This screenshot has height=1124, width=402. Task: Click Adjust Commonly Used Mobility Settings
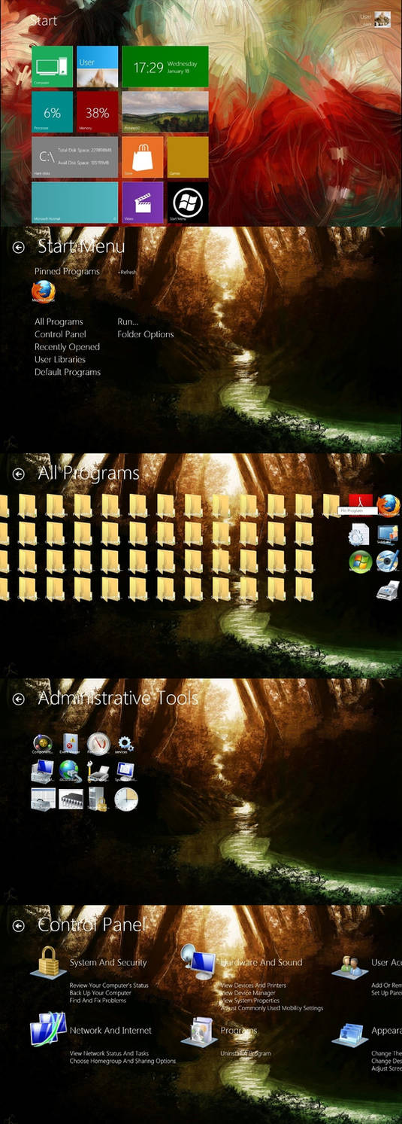tap(271, 1008)
